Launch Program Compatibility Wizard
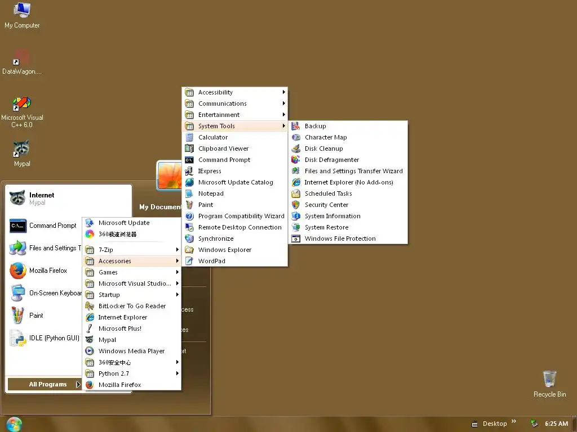 tap(235, 216)
